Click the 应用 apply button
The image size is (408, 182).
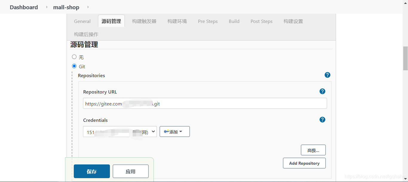coord(131,171)
